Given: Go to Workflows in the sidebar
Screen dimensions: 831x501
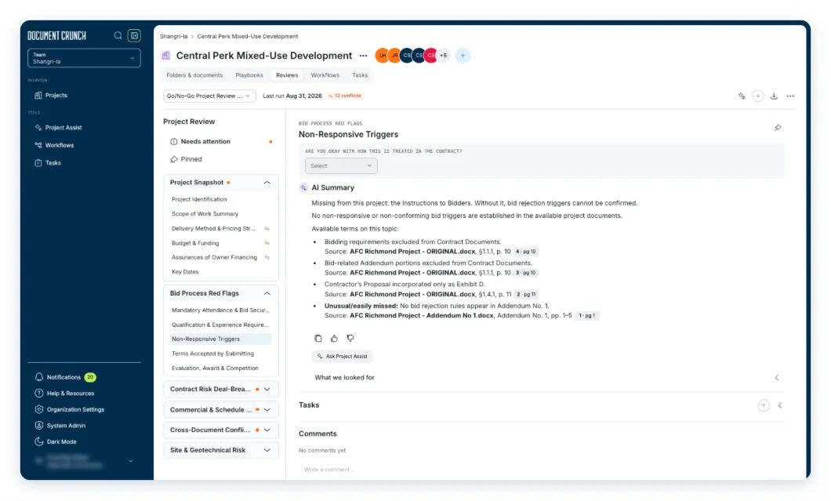Looking at the screenshot, I should 60,145.
